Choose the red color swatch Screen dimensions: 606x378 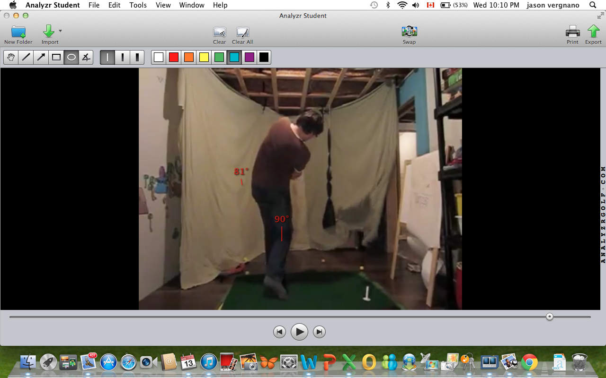(174, 57)
